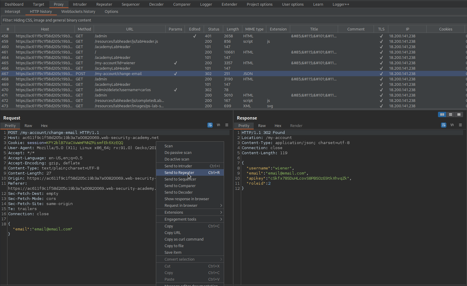This screenshot has height=286, width=467.
Task: Sort the table by Status column
Action: tap(214, 29)
